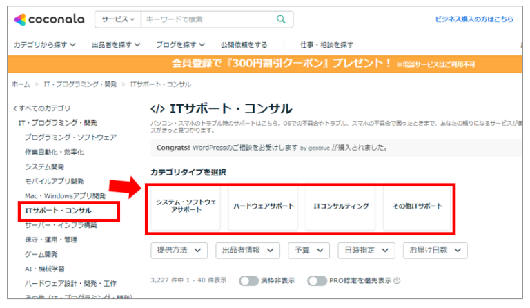Expand the 提供方法 filter dropdown
This screenshot has height=308, width=530.
click(x=179, y=251)
